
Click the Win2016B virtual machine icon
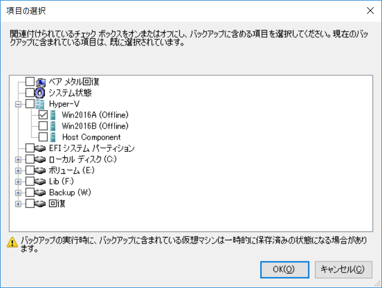click(x=53, y=126)
